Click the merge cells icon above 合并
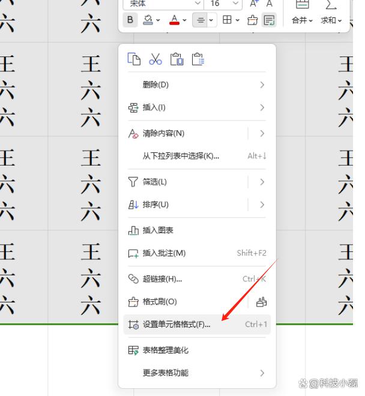The image size is (365, 396). point(303,4)
